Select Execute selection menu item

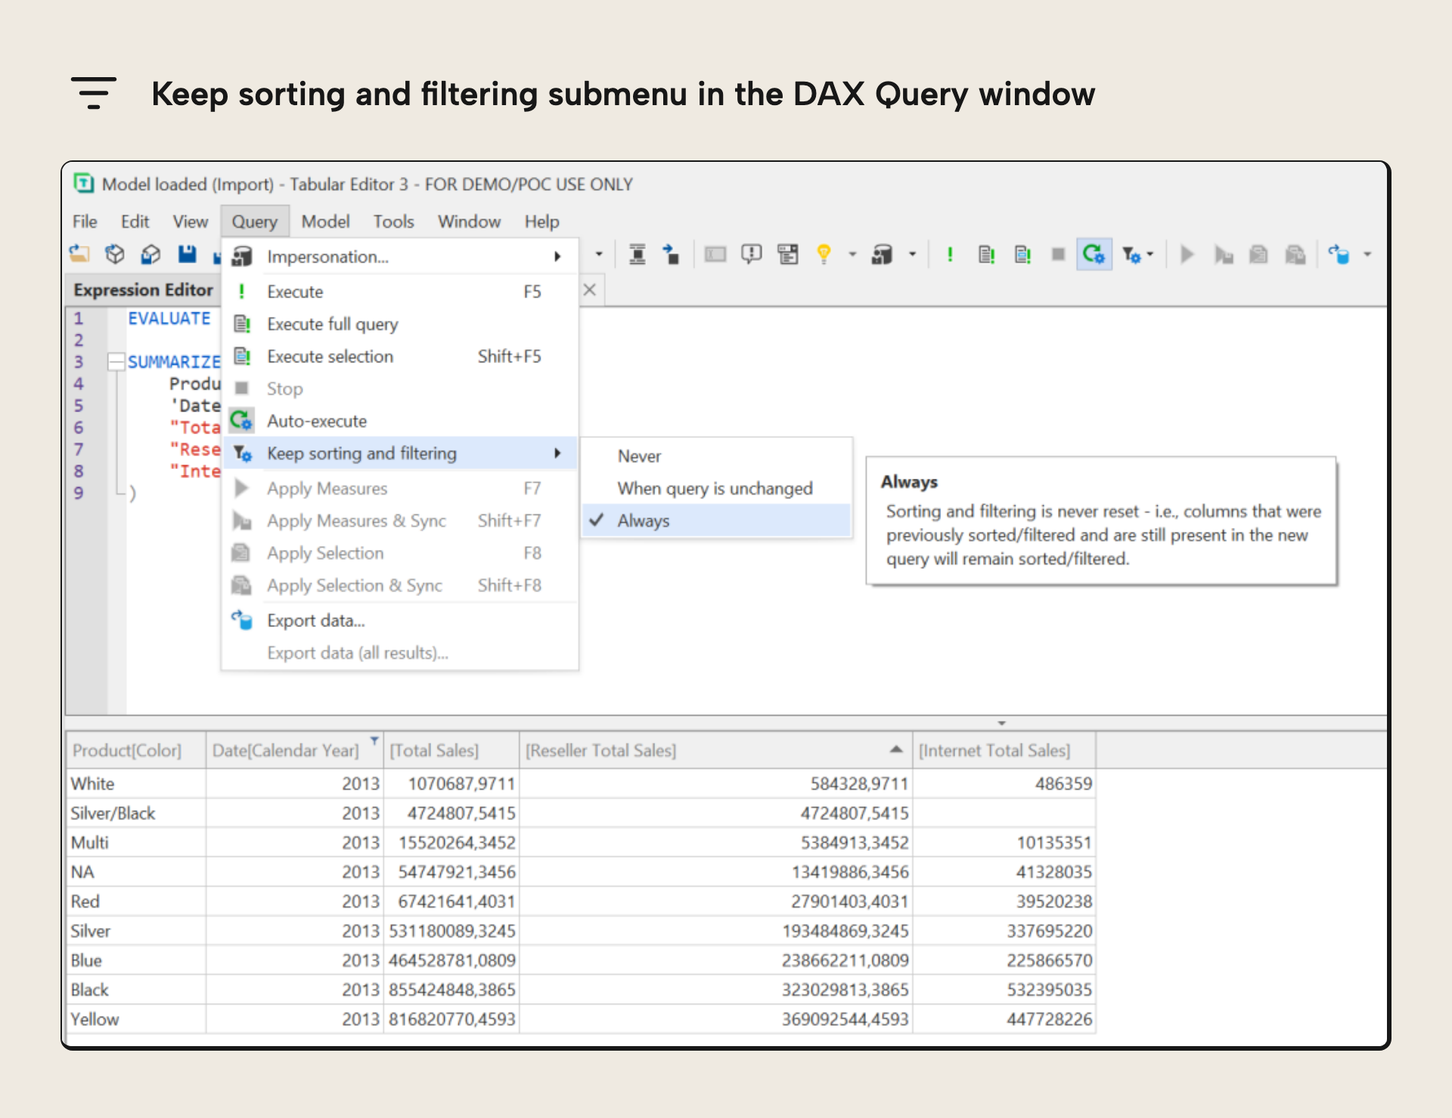400,356
